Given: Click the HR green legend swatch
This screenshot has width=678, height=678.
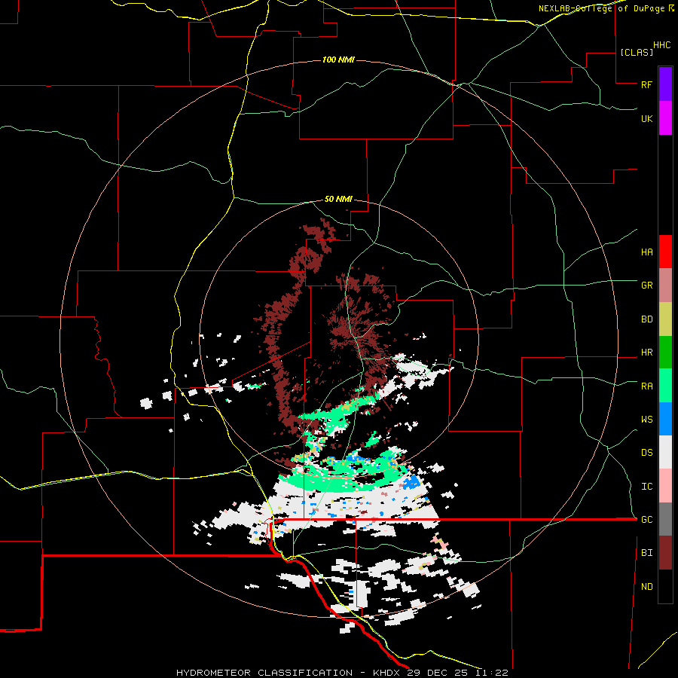Looking at the screenshot, I should point(665,353).
